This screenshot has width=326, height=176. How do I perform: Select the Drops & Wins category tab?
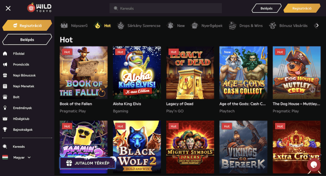(x=245, y=25)
